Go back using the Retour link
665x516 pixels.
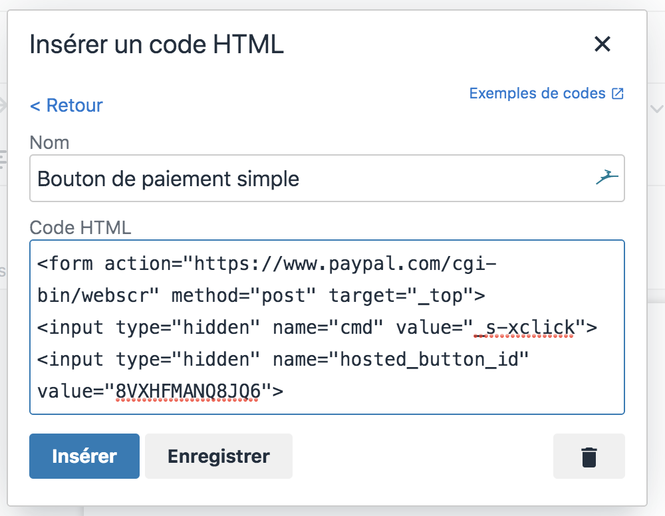66,105
